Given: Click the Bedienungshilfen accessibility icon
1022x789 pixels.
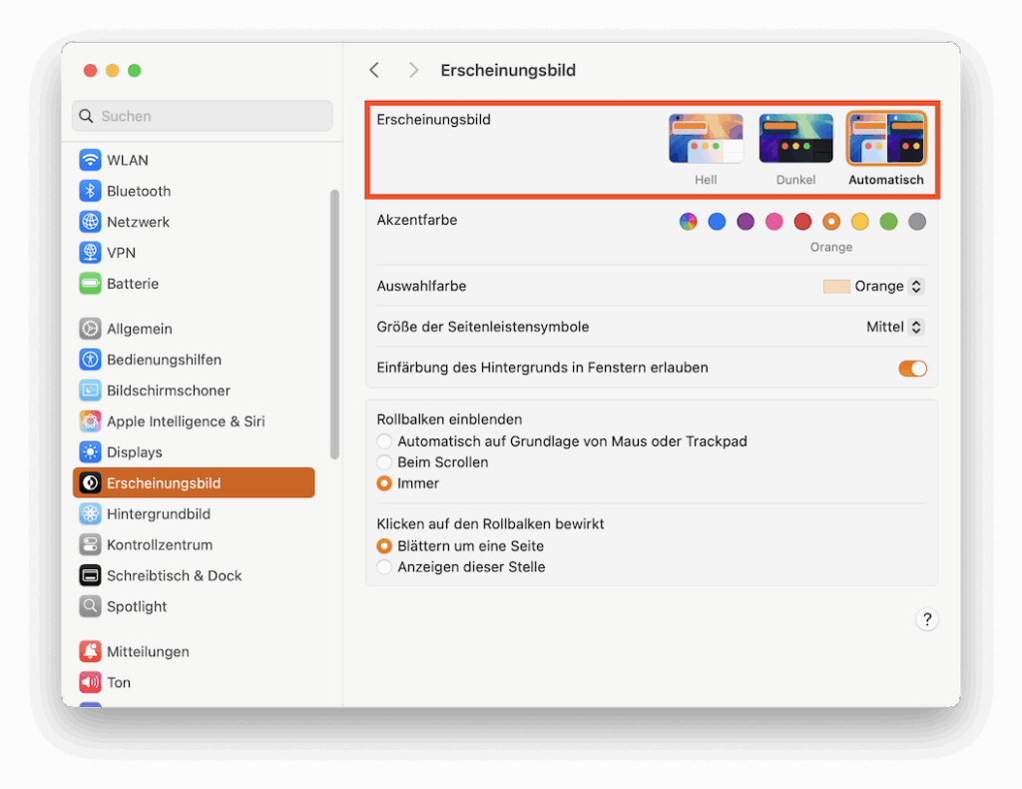Looking at the screenshot, I should click(90, 360).
